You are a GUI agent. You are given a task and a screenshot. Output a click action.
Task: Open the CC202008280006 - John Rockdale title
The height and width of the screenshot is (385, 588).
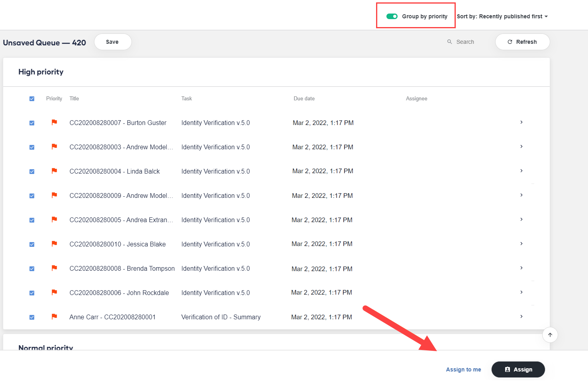click(119, 293)
